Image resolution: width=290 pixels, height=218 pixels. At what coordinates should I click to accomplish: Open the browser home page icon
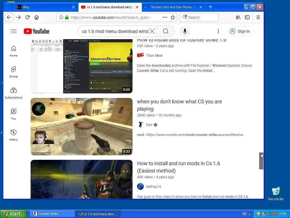coord(37,17)
